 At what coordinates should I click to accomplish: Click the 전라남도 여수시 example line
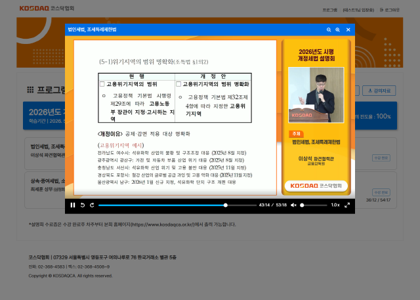pyautogui.click(x=172, y=153)
